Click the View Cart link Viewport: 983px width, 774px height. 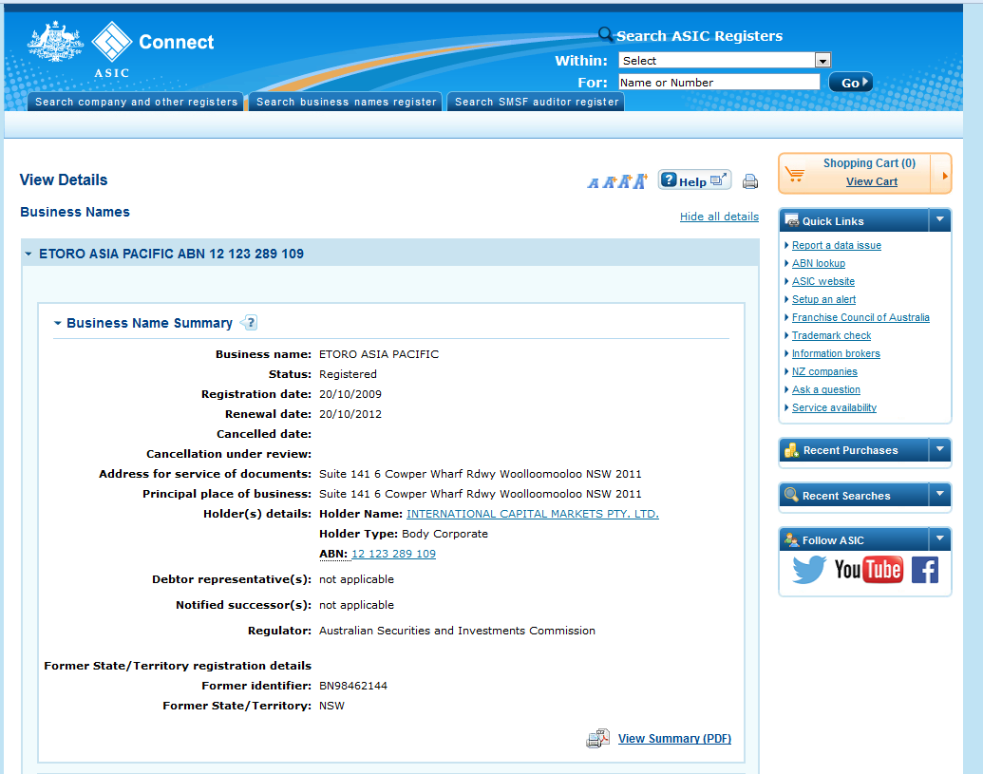tap(872, 181)
